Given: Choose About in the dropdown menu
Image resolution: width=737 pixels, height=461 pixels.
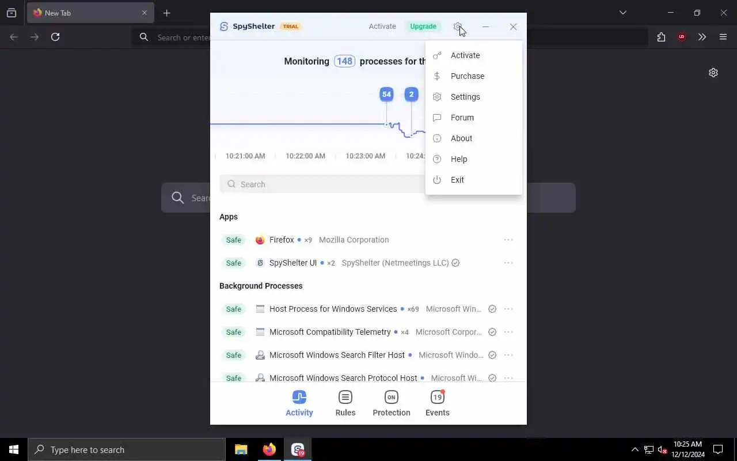Looking at the screenshot, I should coord(474,138).
